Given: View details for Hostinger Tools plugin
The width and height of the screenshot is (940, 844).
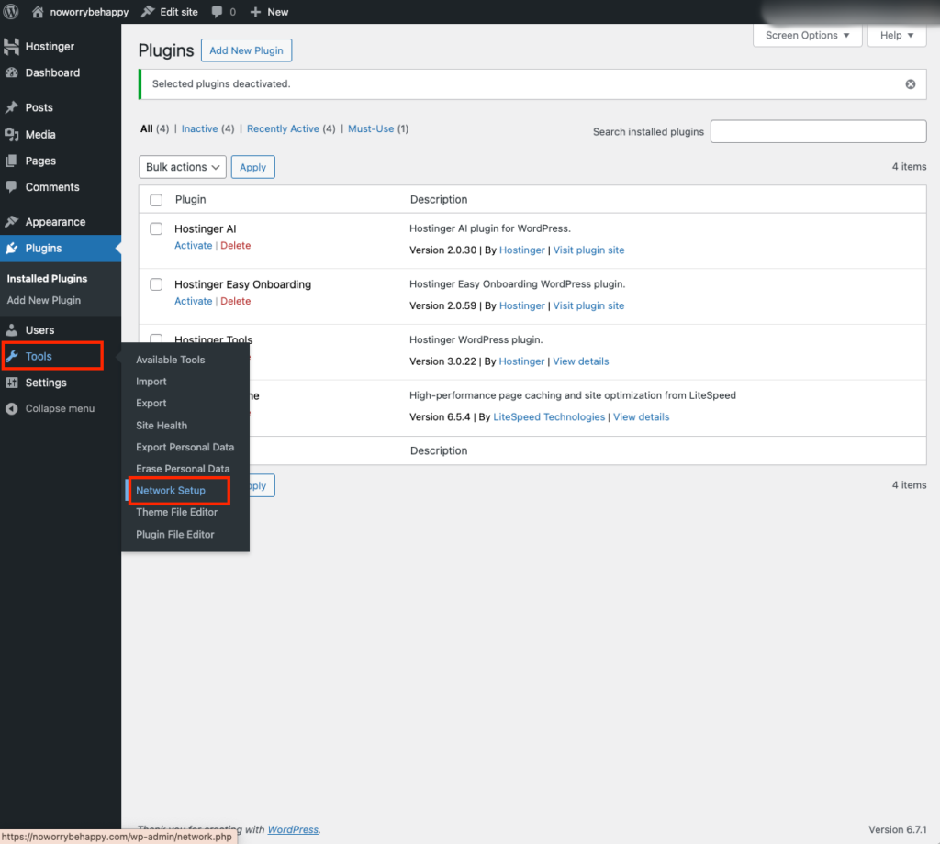Looking at the screenshot, I should 580,361.
